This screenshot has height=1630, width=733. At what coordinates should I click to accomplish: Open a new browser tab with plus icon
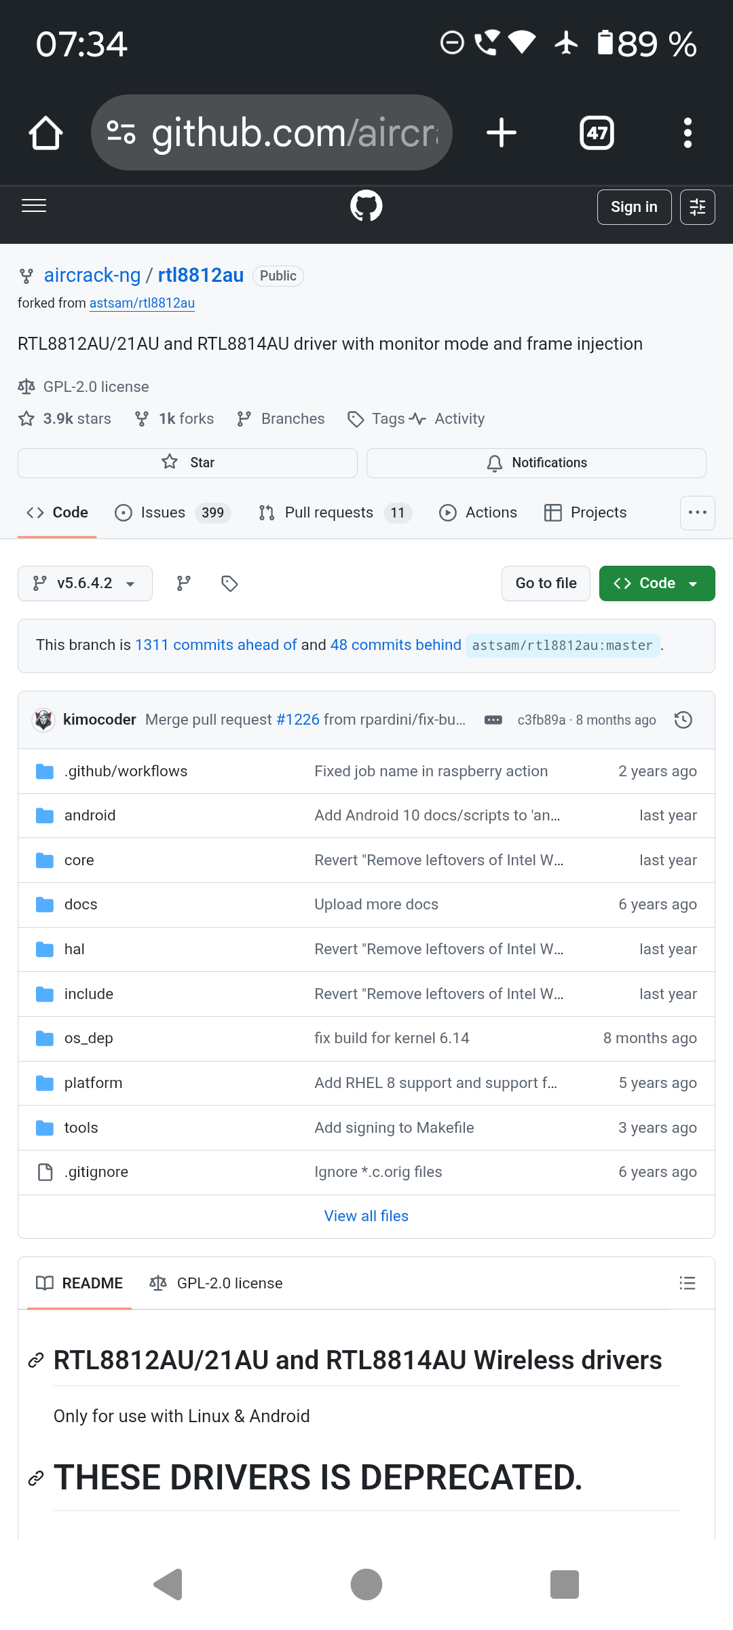(502, 132)
